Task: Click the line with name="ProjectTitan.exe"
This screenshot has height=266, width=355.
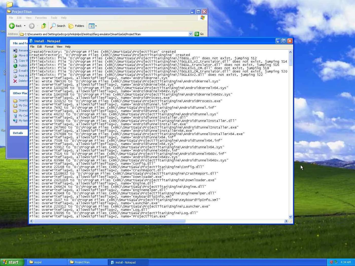Action: [x=98, y=216]
